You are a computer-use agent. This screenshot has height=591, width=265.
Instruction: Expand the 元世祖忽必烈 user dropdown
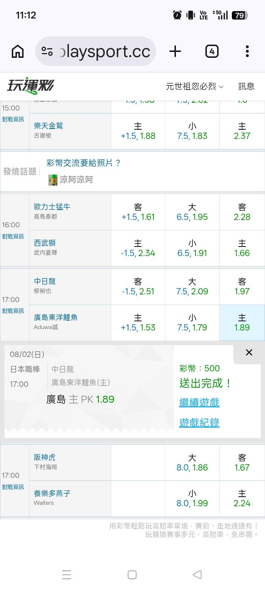click(194, 86)
